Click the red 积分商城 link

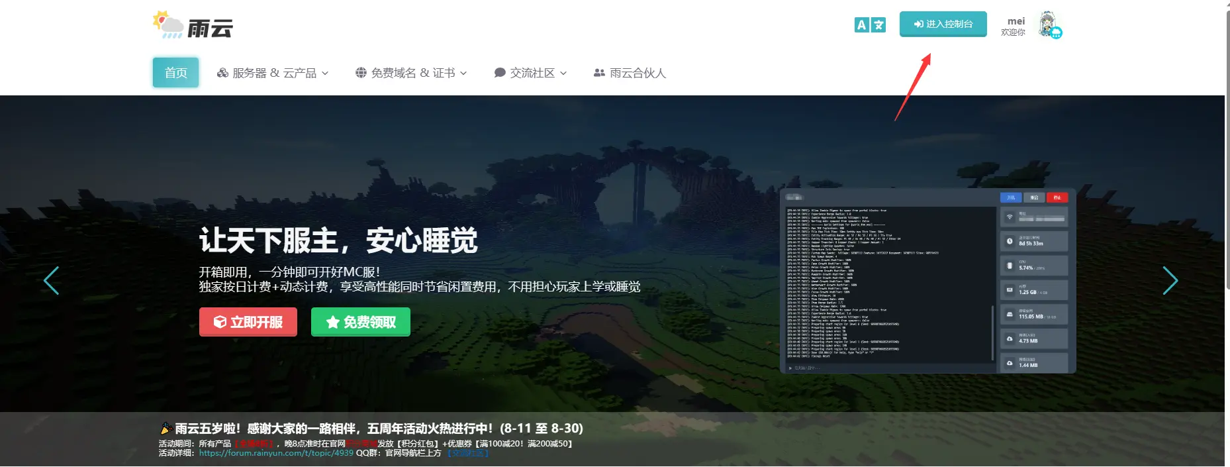[x=361, y=444]
